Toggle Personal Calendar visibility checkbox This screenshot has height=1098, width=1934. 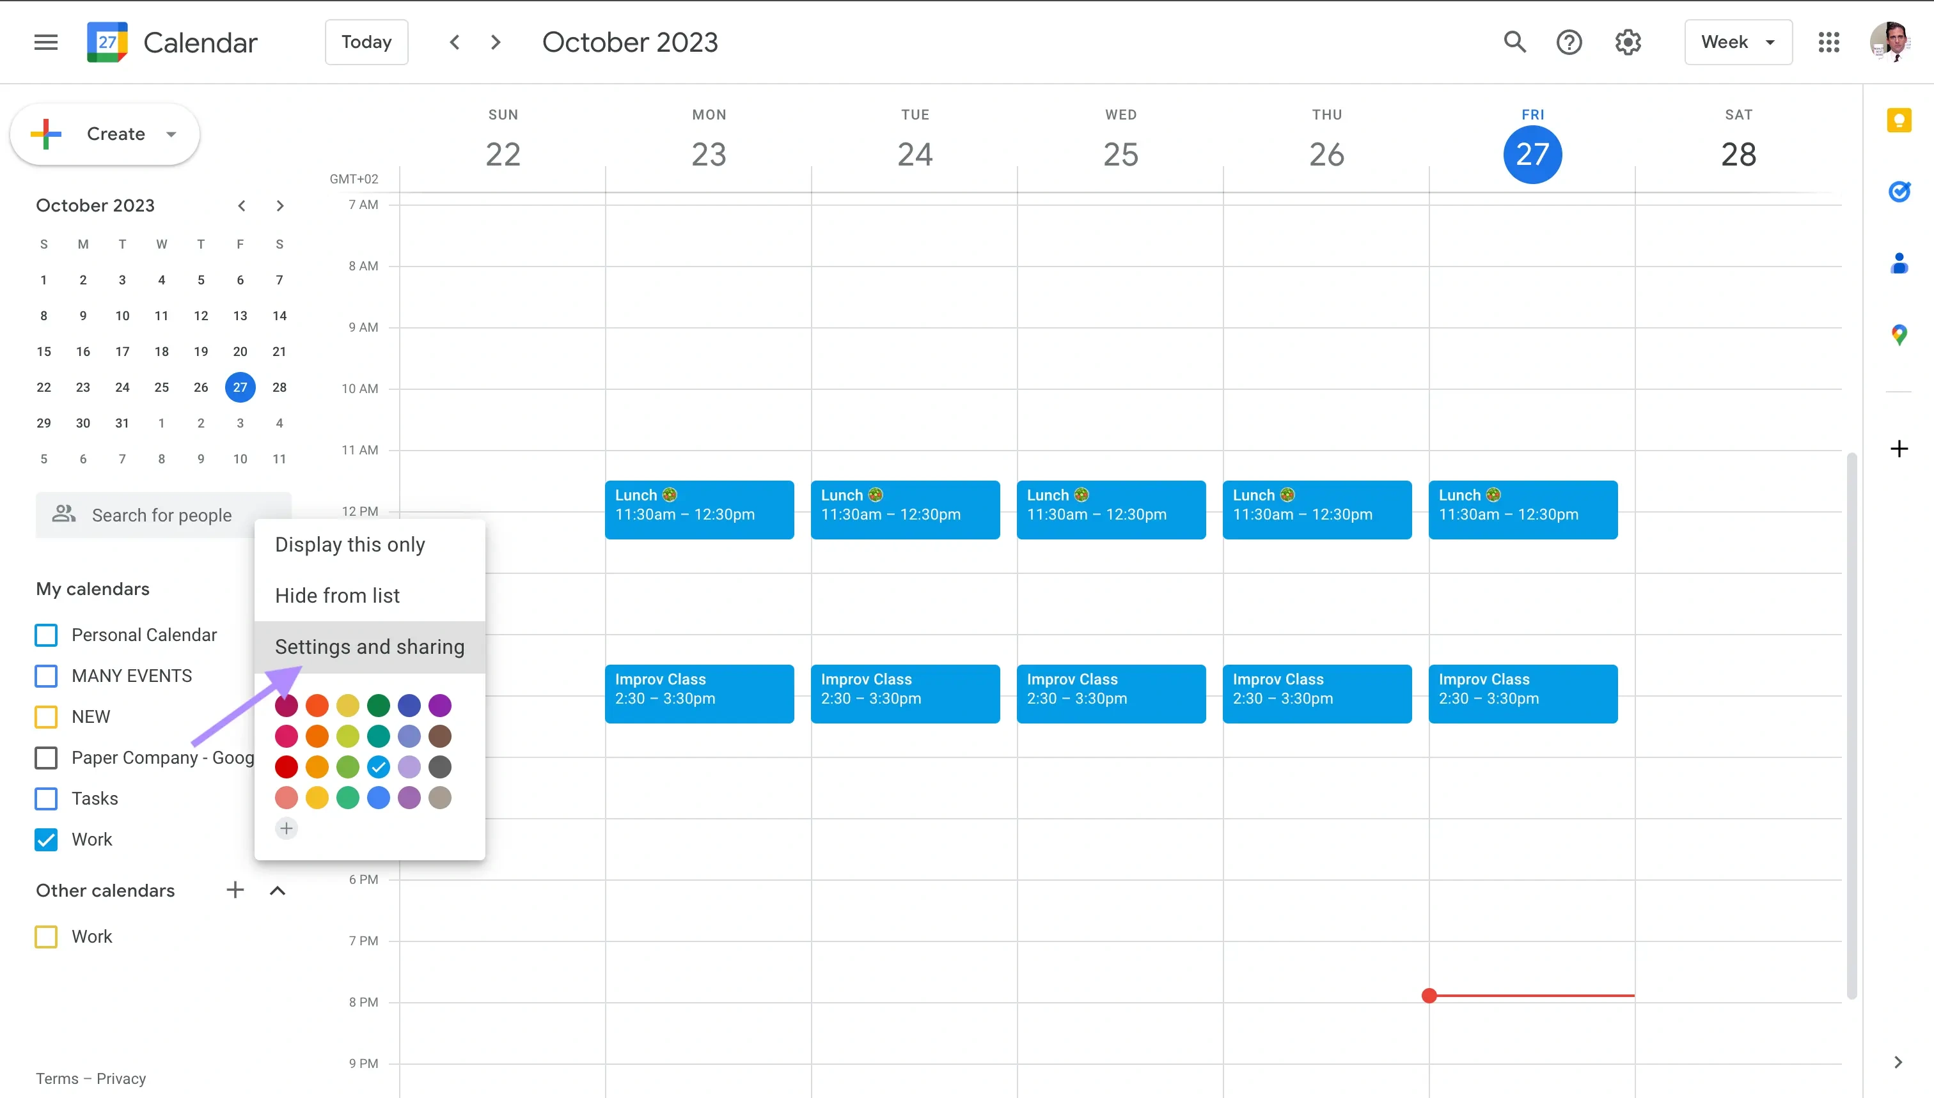click(47, 635)
